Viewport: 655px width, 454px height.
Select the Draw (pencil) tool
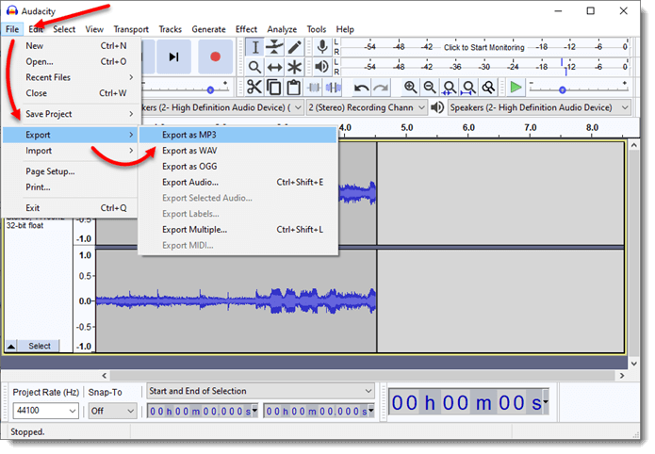tap(294, 47)
